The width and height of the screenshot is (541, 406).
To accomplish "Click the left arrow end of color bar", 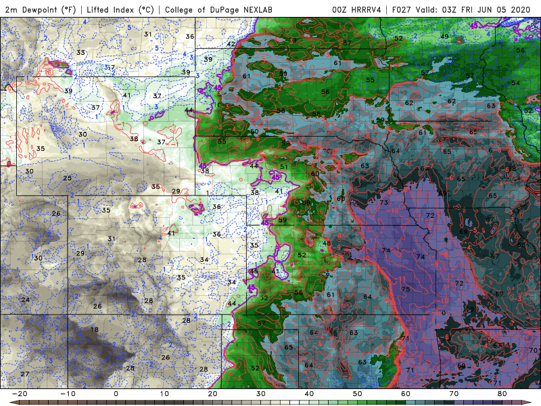I will tap(14, 403).
